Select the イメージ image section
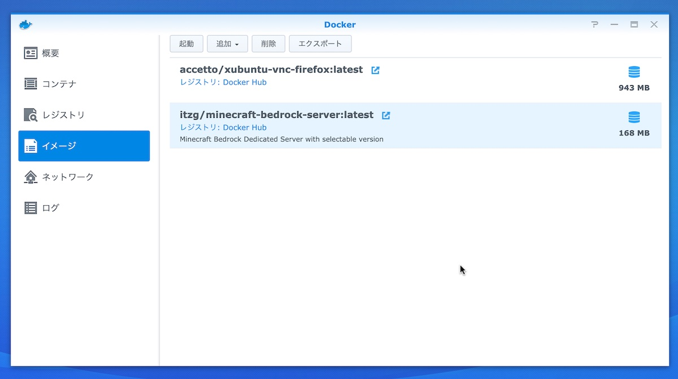The image size is (678, 379). pos(84,146)
